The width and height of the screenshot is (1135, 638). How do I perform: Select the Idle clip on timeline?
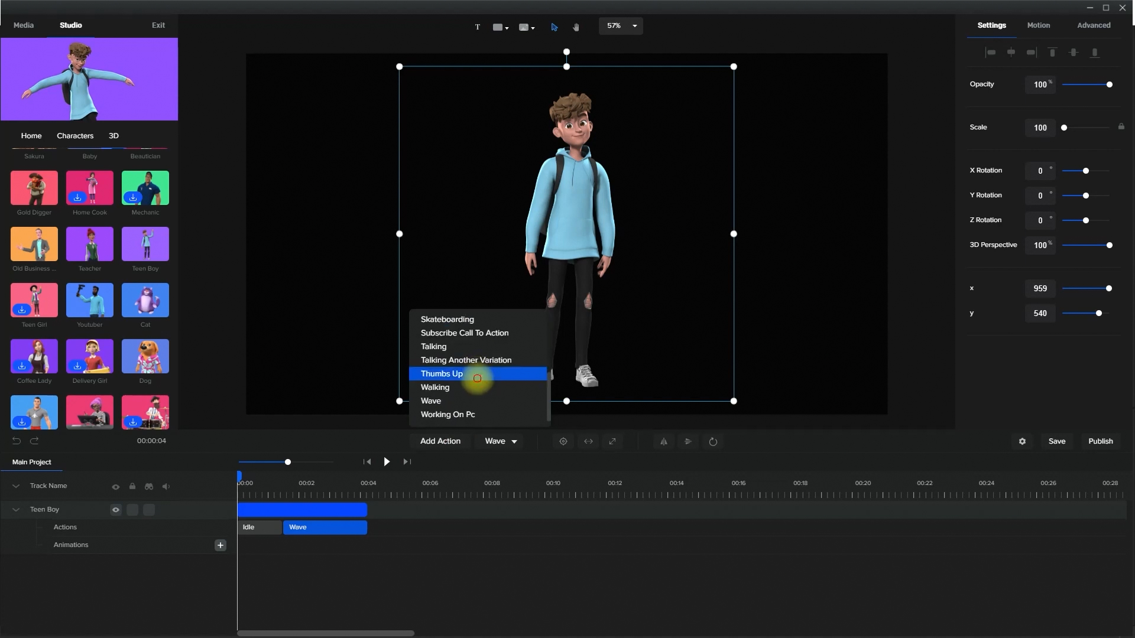pyautogui.click(x=260, y=528)
